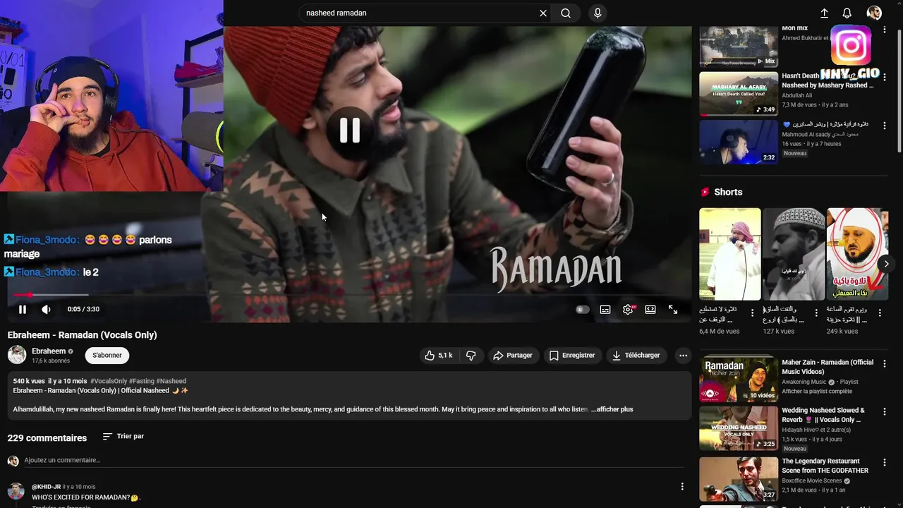Click the magnifier search button

coord(566,13)
